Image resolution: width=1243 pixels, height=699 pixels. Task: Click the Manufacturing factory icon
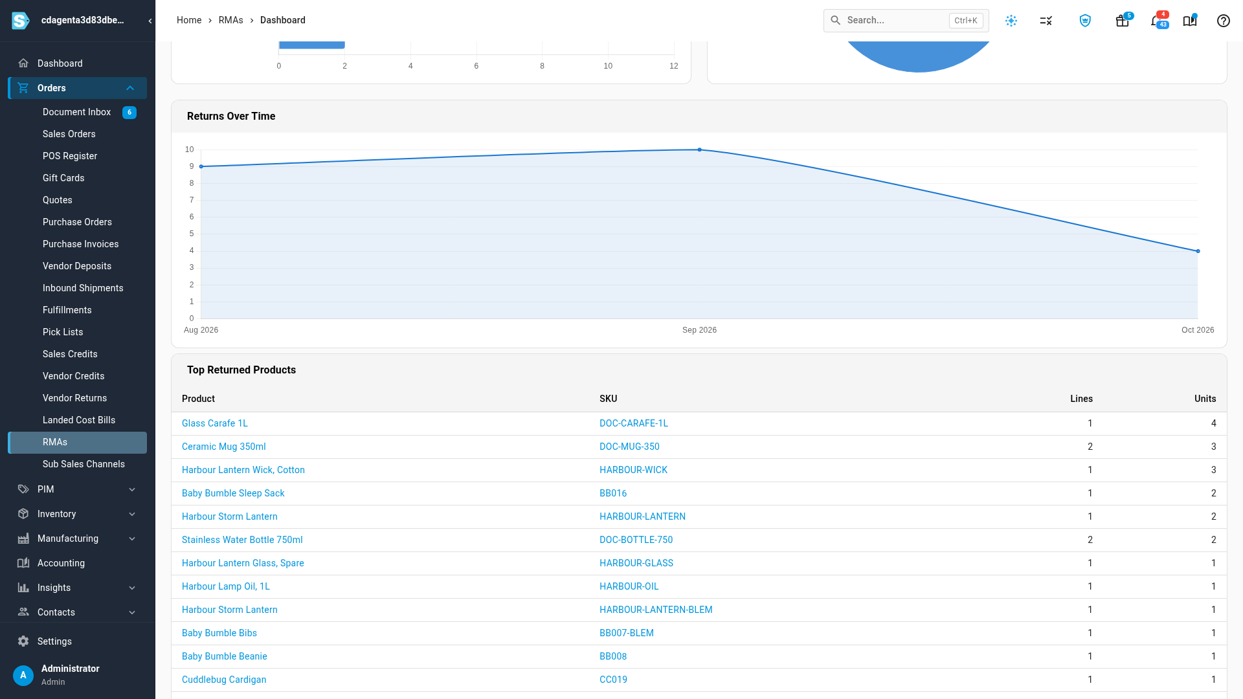coord(23,538)
